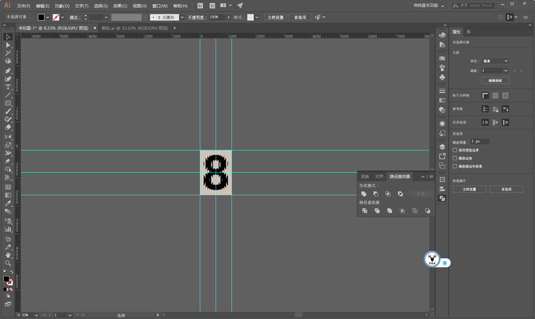This screenshot has width=535, height=319.
Task: Activate the Zoom tool
Action: tap(8, 263)
